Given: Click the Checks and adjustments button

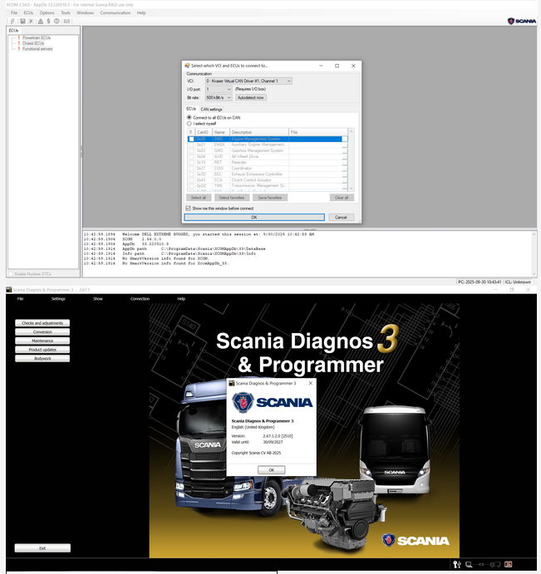Looking at the screenshot, I should (42, 322).
